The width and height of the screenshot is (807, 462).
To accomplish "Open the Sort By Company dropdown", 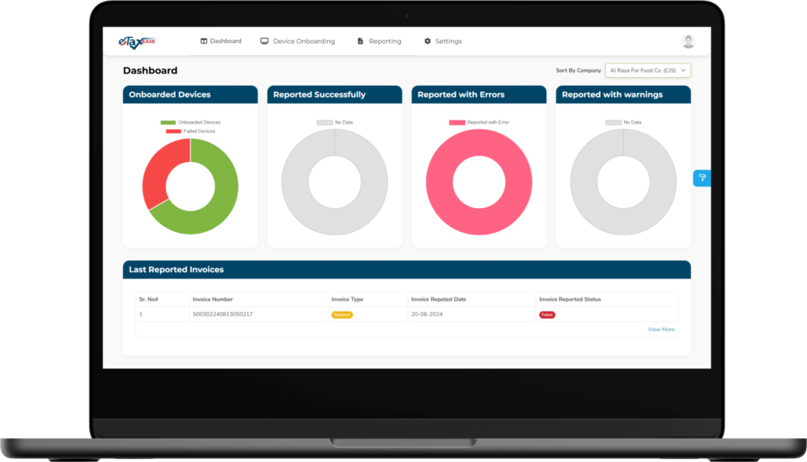I will point(648,70).
